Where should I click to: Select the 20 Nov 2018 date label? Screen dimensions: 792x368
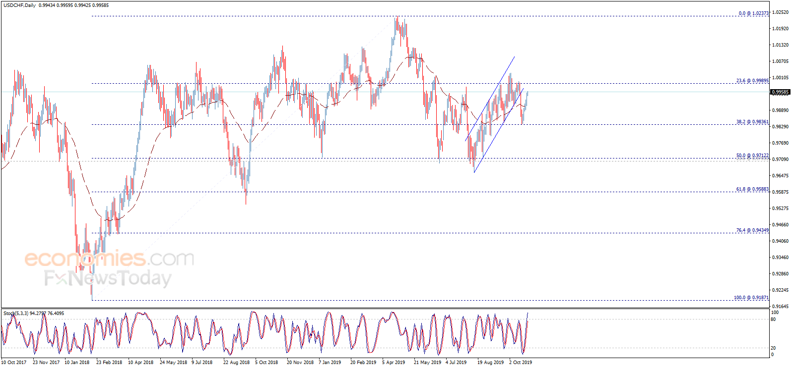coord(300,363)
